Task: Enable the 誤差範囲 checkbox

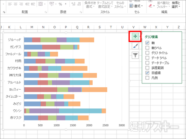Action: point(147,68)
